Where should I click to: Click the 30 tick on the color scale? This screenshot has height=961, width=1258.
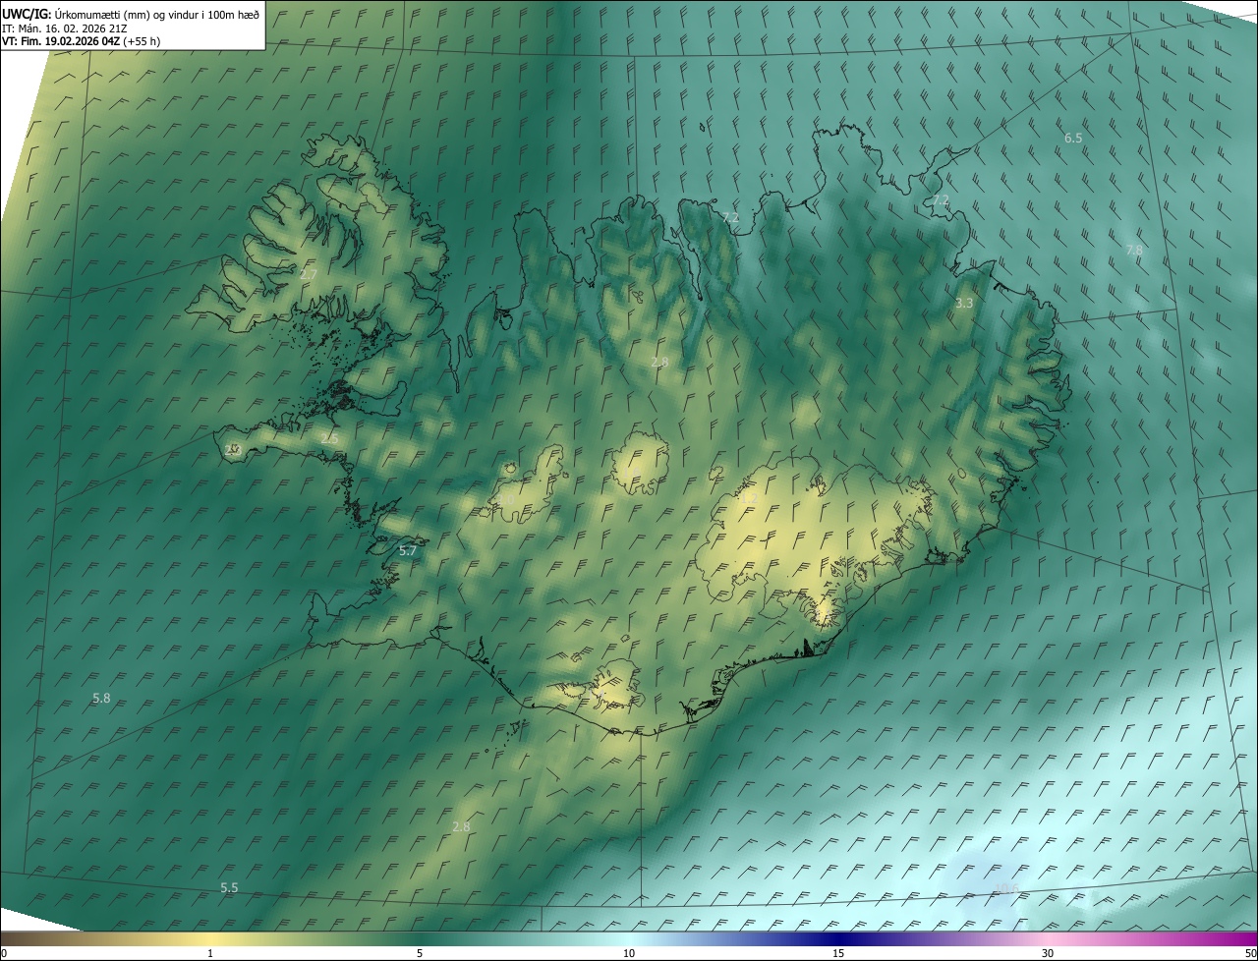coord(1048,954)
